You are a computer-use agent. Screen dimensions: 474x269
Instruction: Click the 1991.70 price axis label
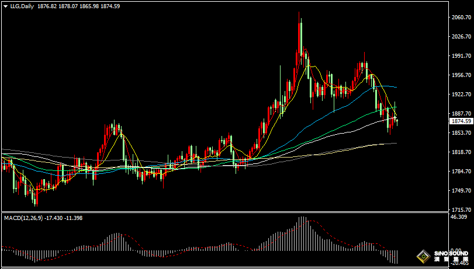click(x=461, y=56)
